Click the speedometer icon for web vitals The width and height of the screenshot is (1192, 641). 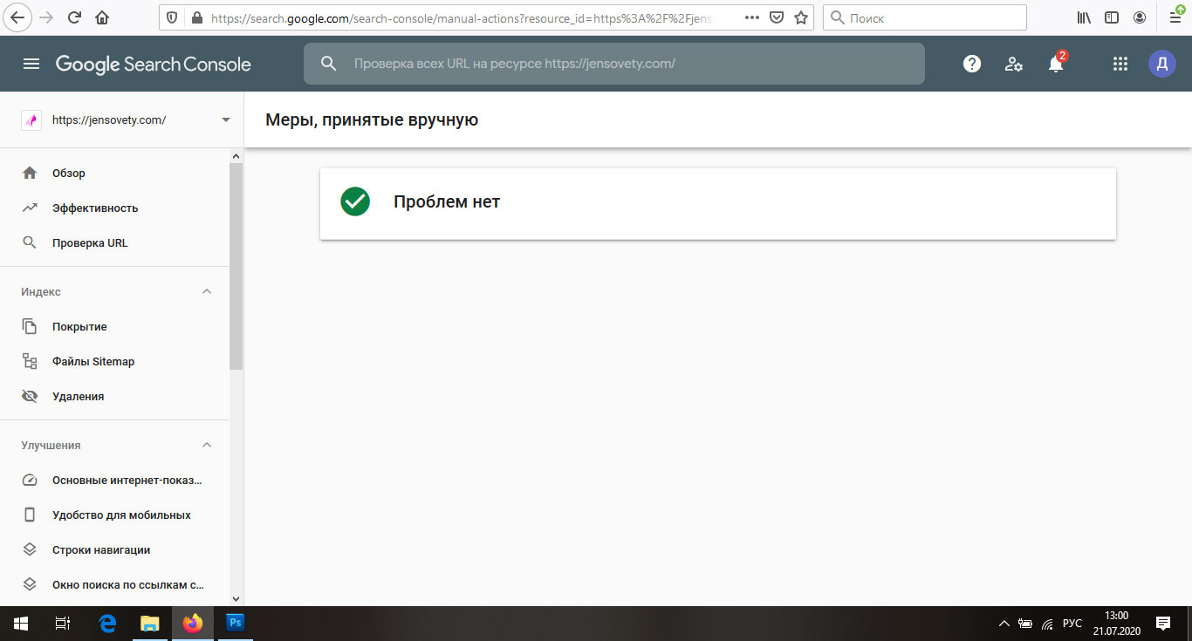pyautogui.click(x=30, y=480)
